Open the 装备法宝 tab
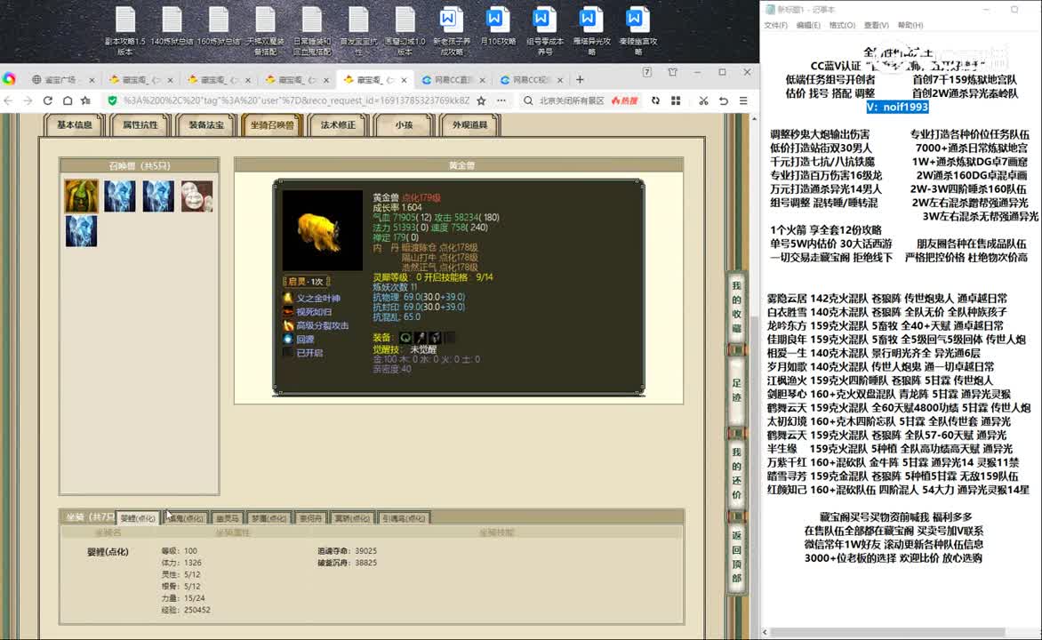Image resolution: width=1042 pixels, height=640 pixels. click(x=206, y=125)
